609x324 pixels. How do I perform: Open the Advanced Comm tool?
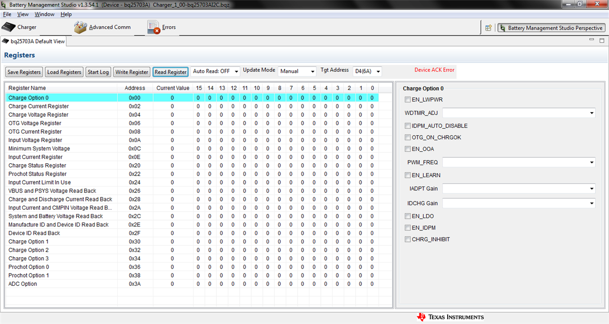pos(102,27)
